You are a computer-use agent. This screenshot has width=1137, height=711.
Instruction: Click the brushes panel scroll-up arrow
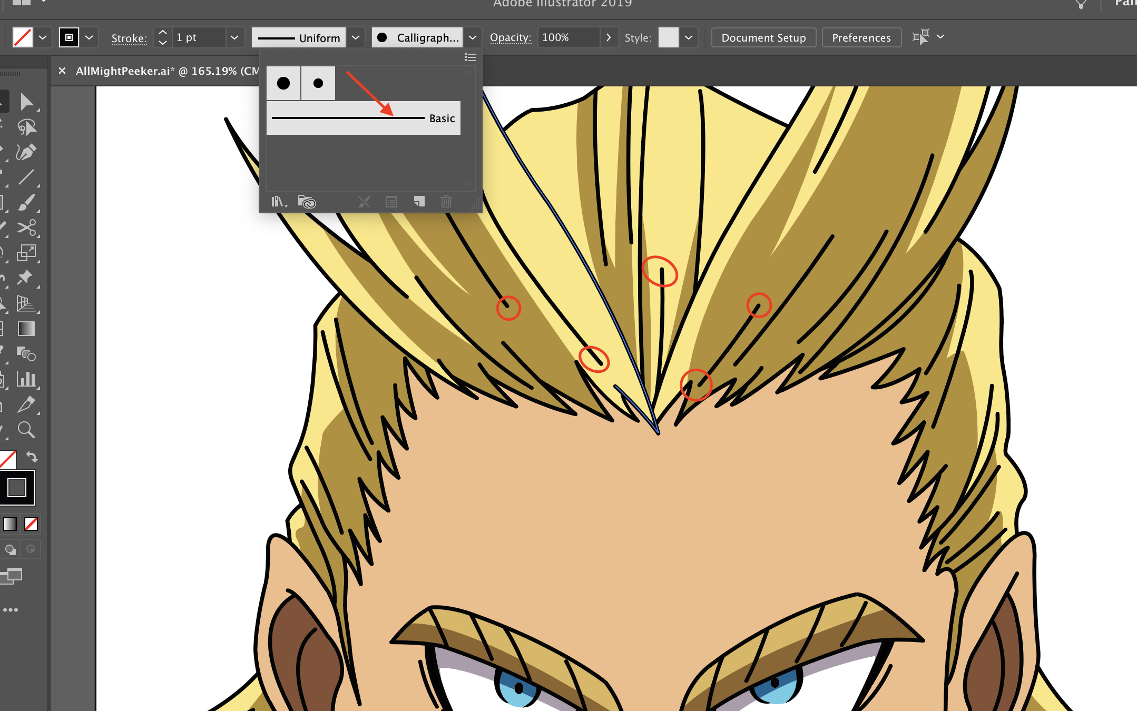(469, 72)
